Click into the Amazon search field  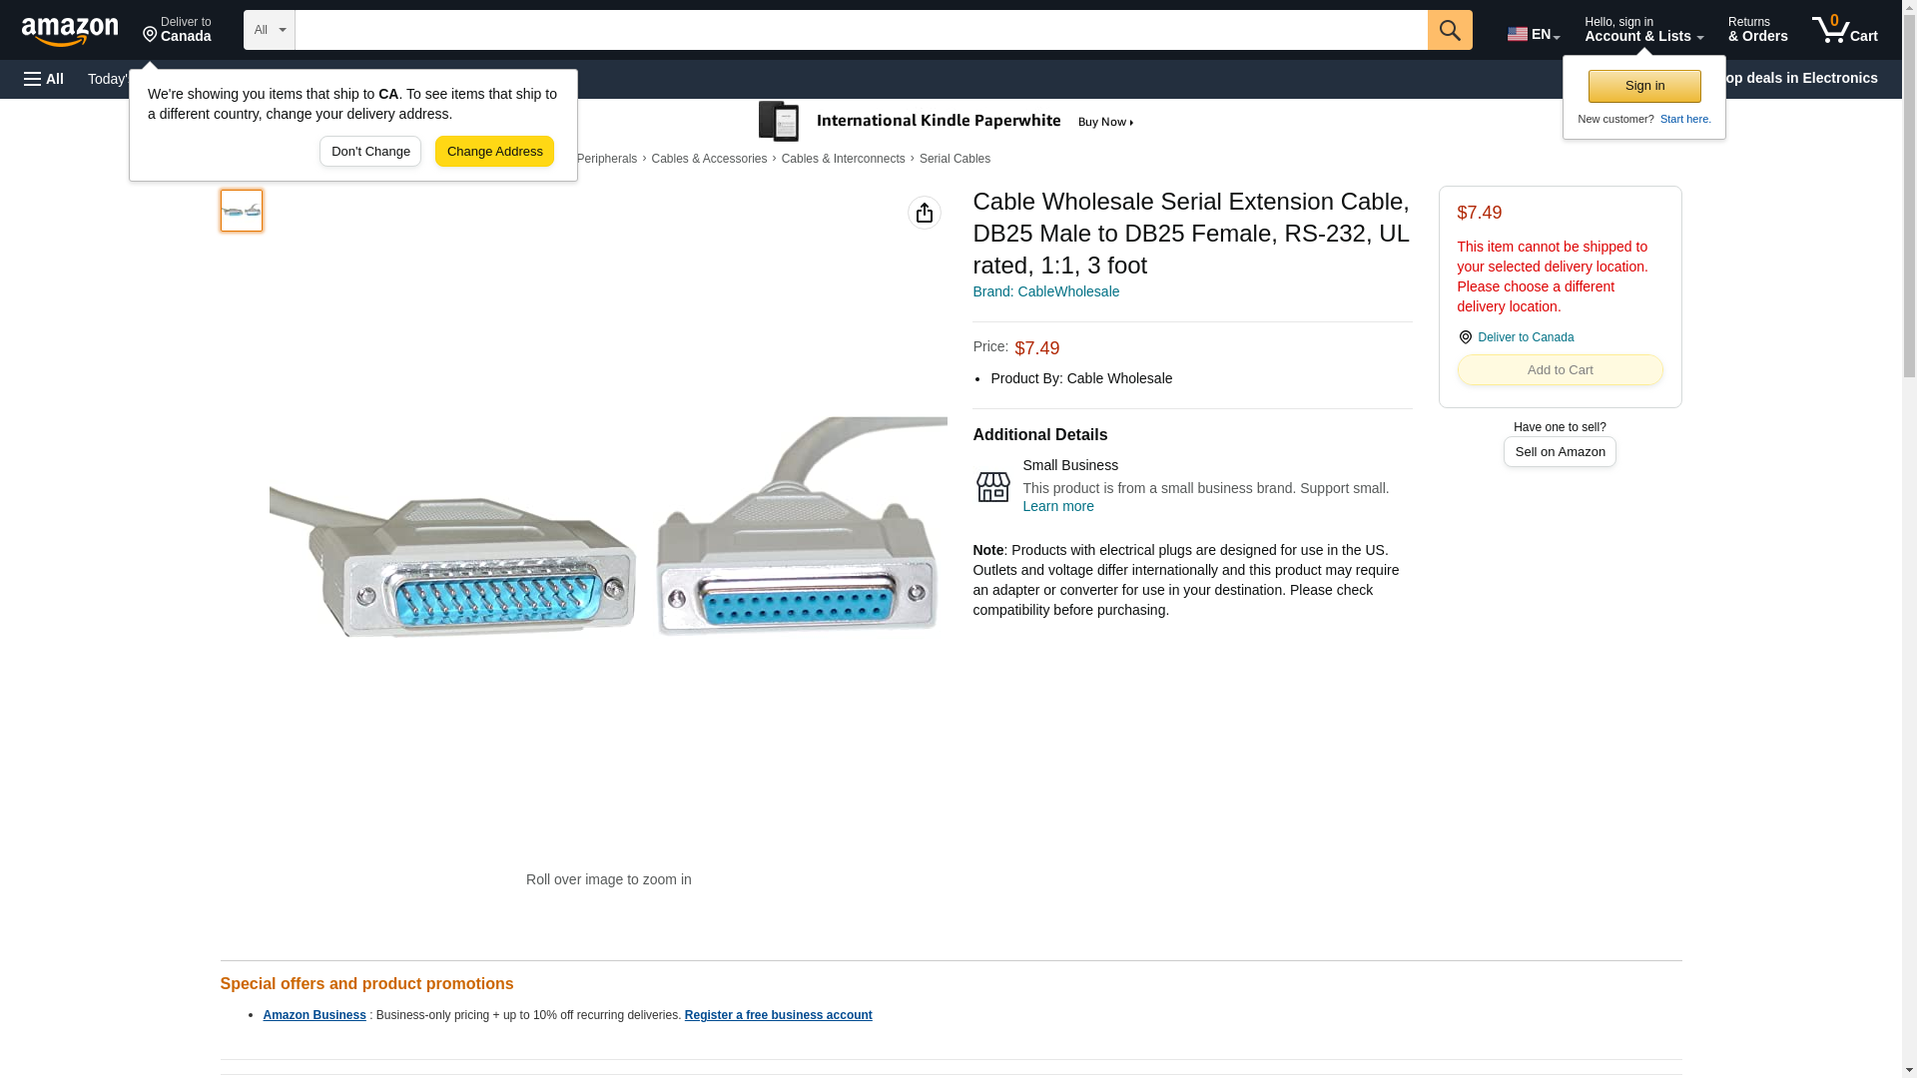pyautogui.click(x=861, y=30)
